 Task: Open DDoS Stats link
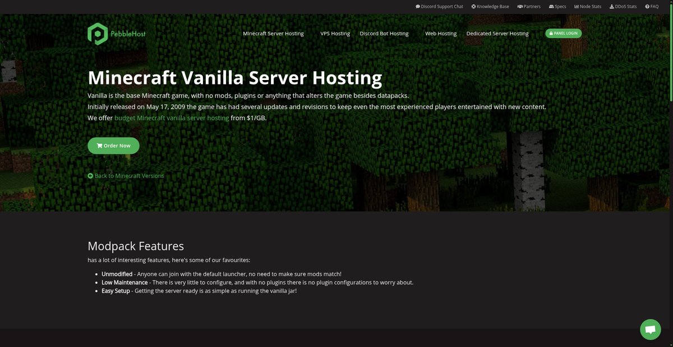[623, 7]
